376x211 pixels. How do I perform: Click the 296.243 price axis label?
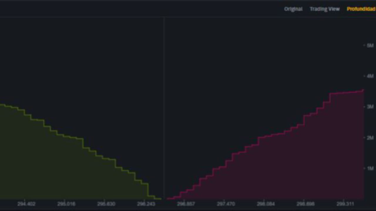pos(146,204)
